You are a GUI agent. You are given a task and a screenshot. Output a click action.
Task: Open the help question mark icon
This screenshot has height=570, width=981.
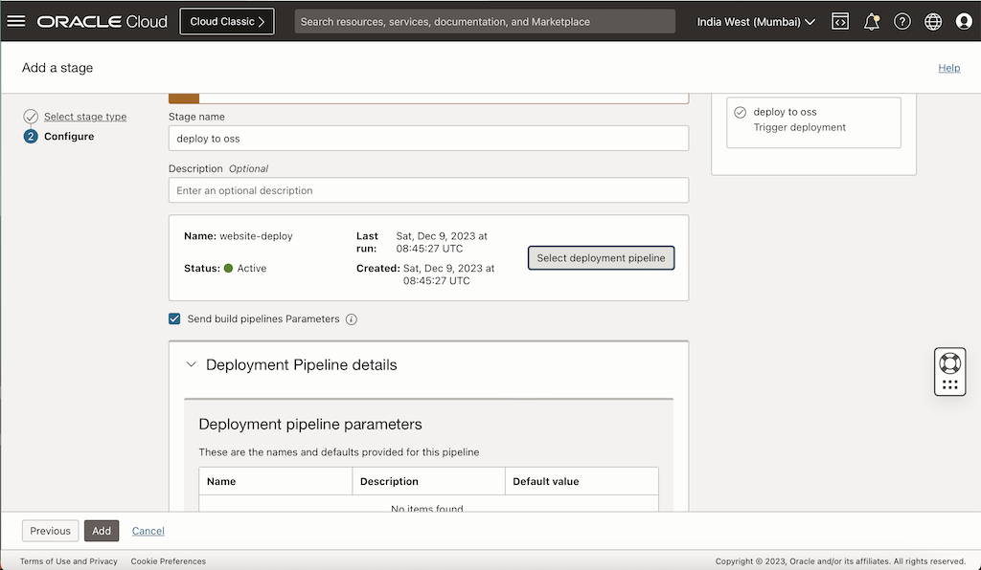(x=902, y=22)
